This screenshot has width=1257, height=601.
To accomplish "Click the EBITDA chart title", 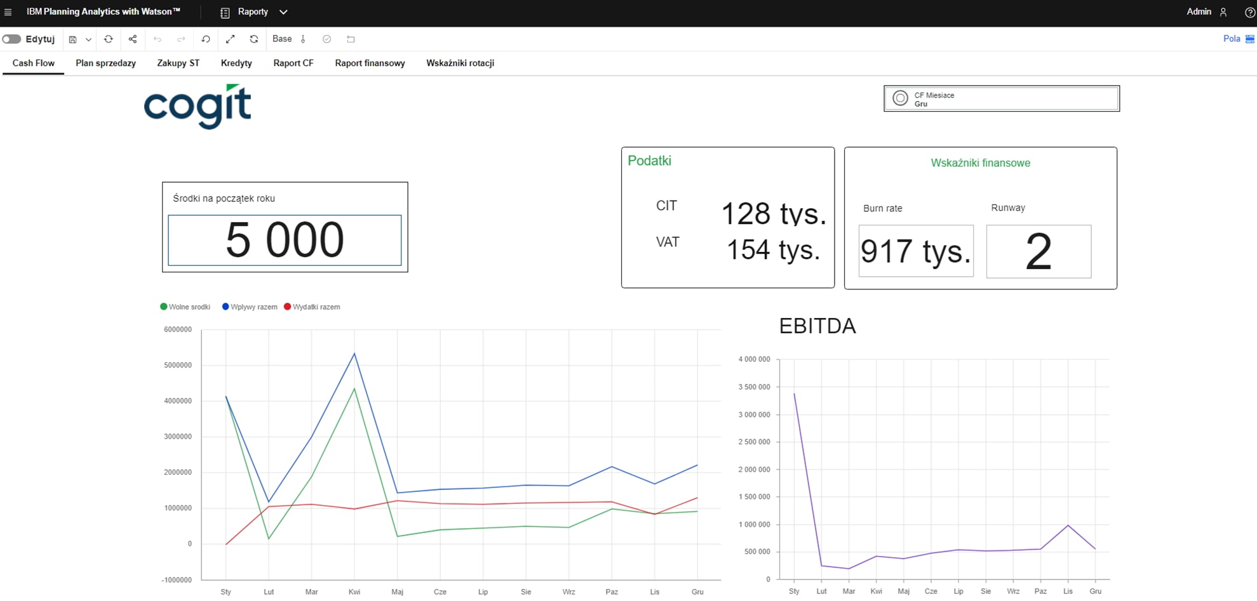I will coord(817,326).
